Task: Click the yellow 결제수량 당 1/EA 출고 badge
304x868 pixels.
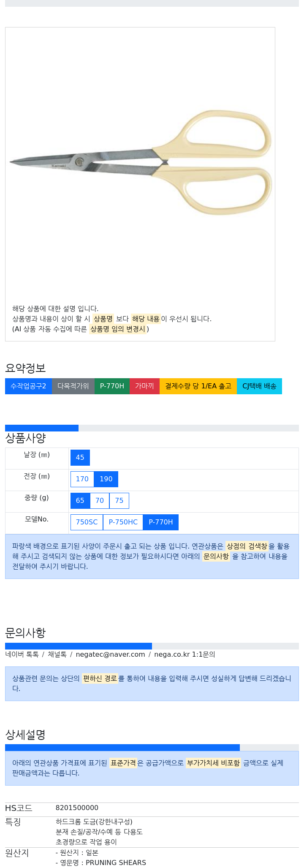Action: click(x=198, y=386)
